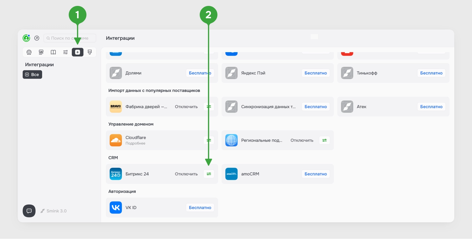Open Cloudflare Подробнее link
472x240 pixels.
click(135, 143)
